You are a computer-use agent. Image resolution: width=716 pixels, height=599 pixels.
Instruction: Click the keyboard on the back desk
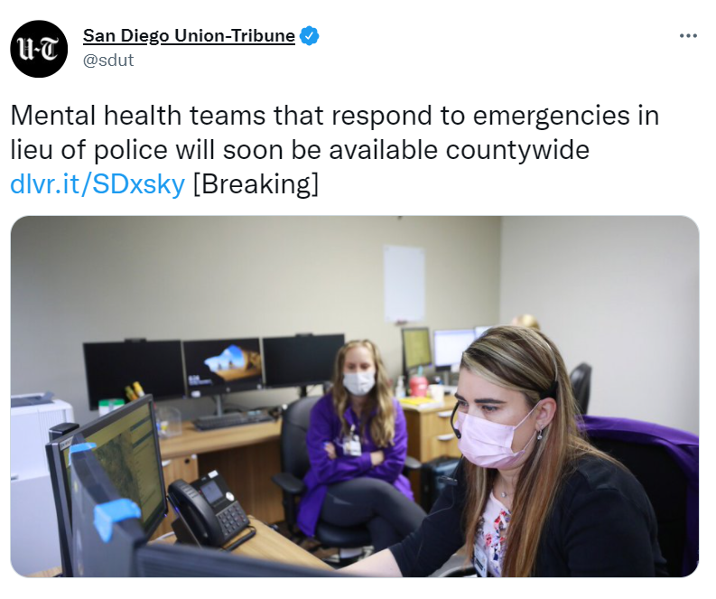233,420
